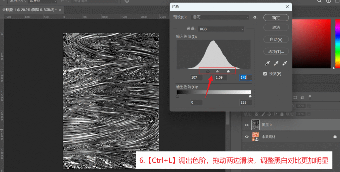The width and height of the screenshot is (340, 172).
Task: Open 选项(T)... options button
Action: pos(276,51)
